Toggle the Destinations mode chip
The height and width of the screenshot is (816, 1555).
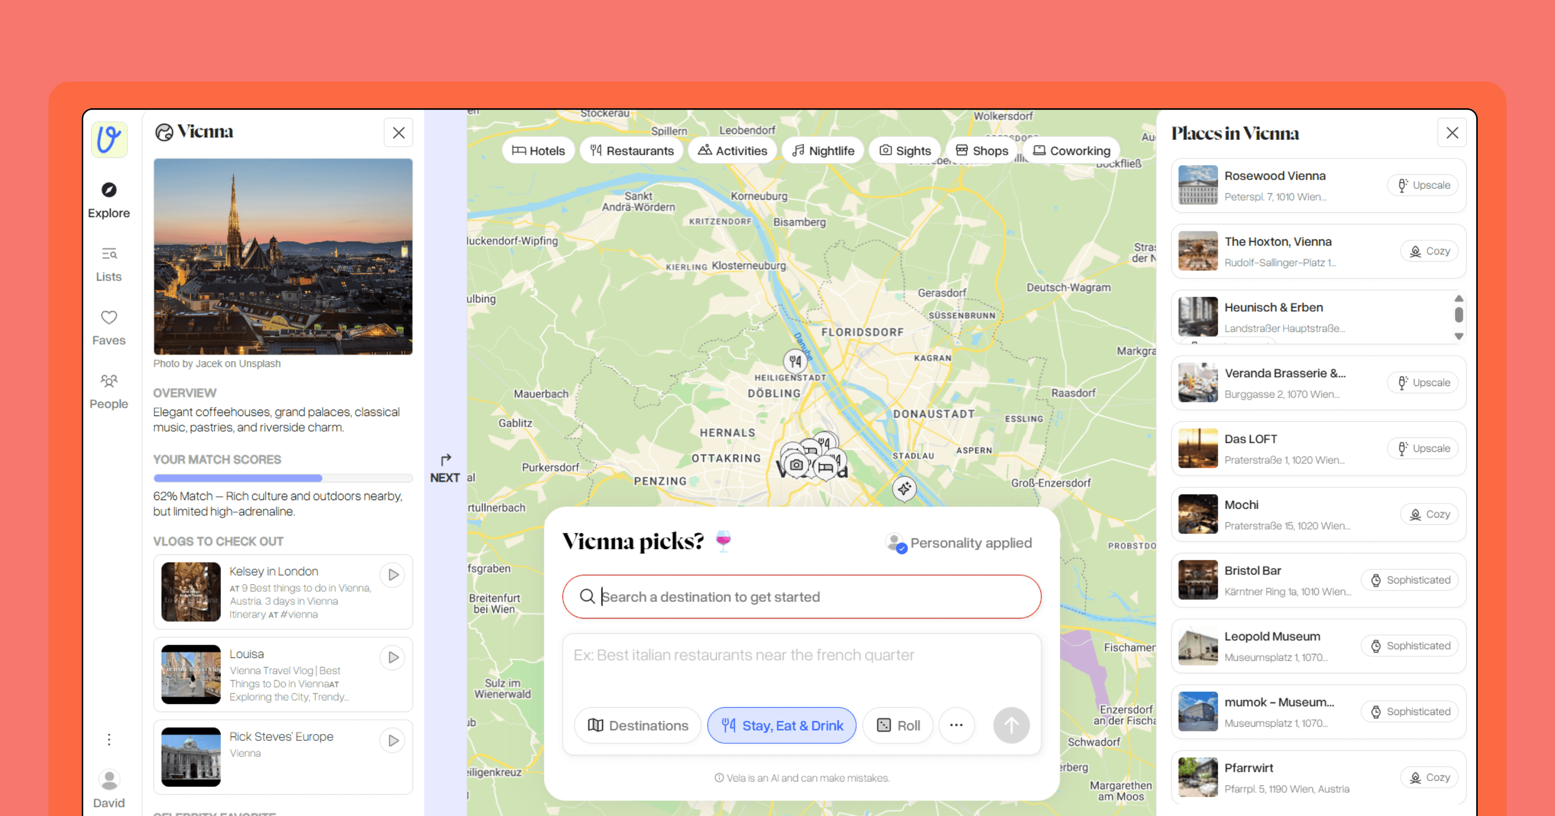(x=638, y=725)
